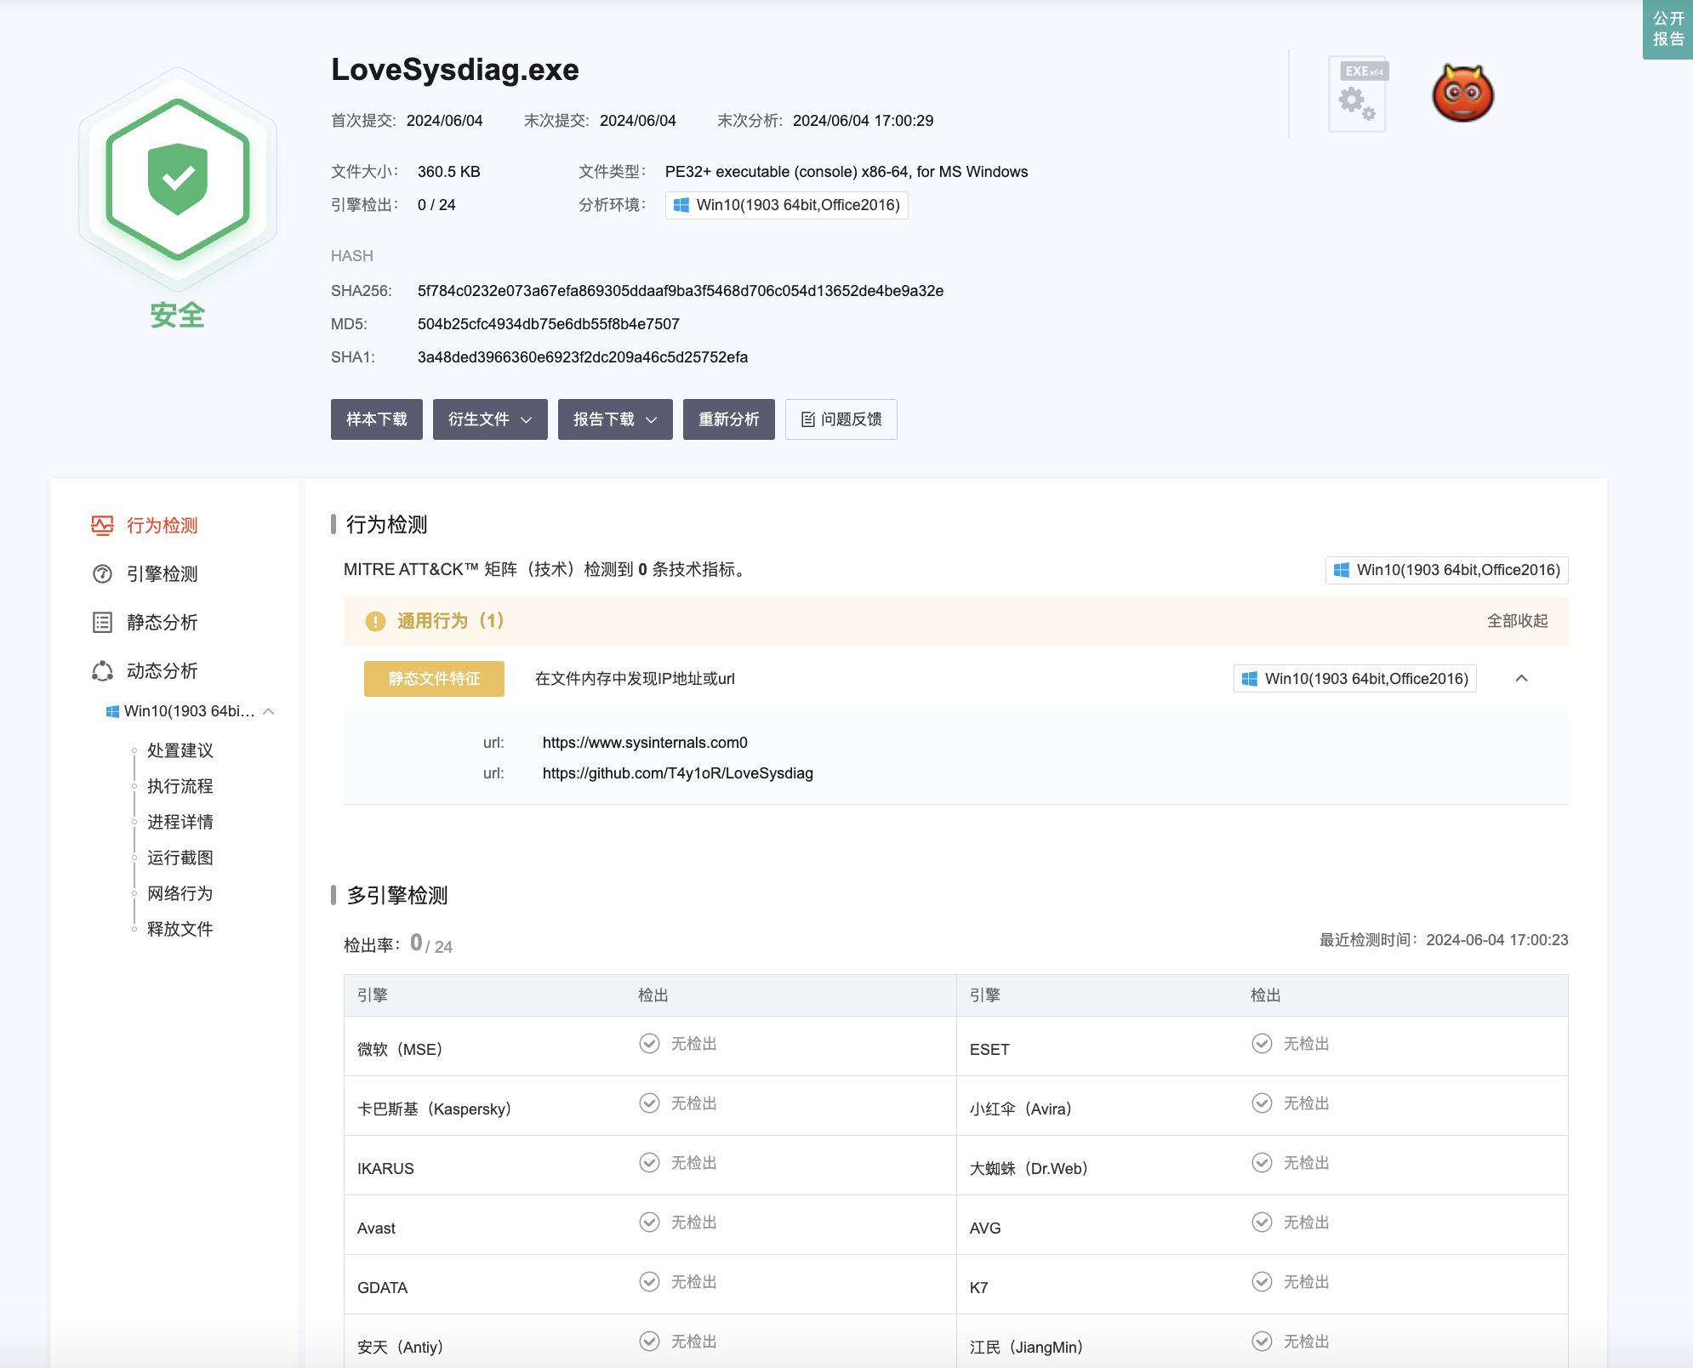
Task: Click the behavior detection monitor icon in sidebar
Action: 102,526
